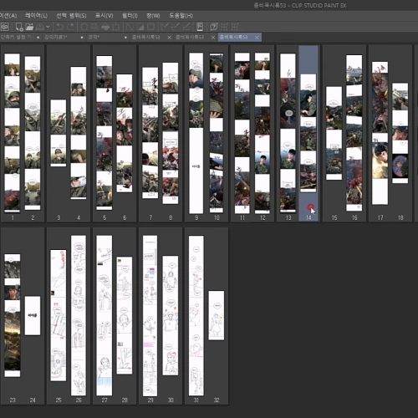Screen dimensions: 418x418
Task: Select page 32 sketch thumbnail
Action: pos(217,315)
